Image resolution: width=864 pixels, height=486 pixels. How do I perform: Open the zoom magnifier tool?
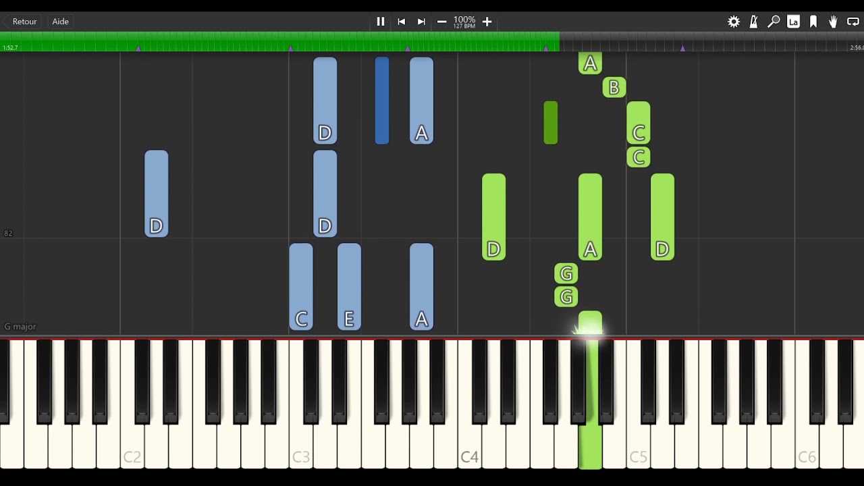click(x=774, y=22)
